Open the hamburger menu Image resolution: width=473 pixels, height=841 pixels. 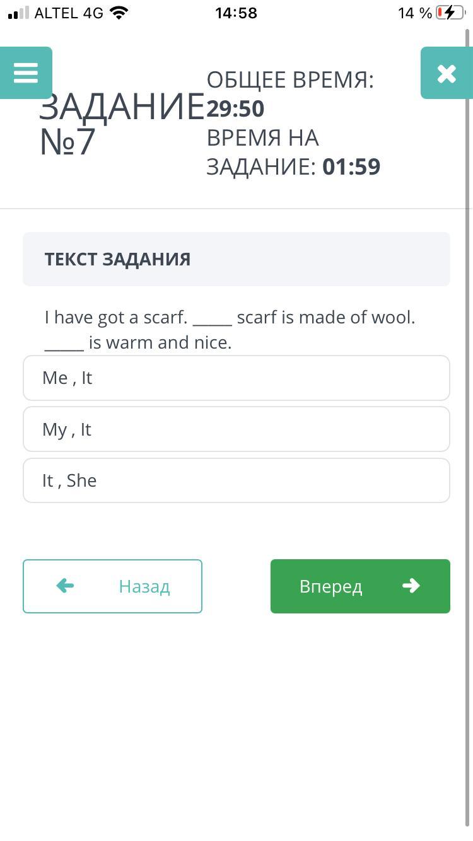26,73
